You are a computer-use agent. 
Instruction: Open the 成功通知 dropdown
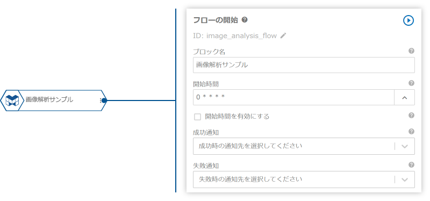[304, 146]
